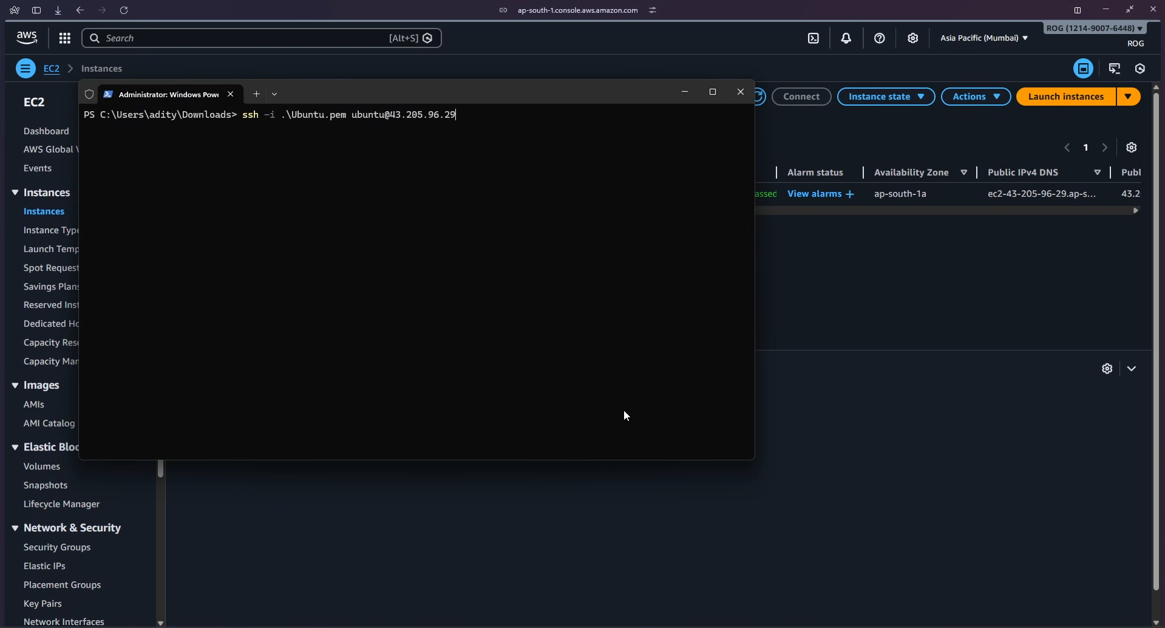Open the Asia Pacific (Mumbai) region dropdown
This screenshot has height=628, width=1165.
point(983,38)
